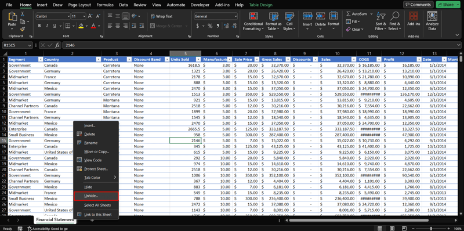The image size is (464, 231).
Task: Add a new sheet with plus button
Action: click(x=92, y=220)
